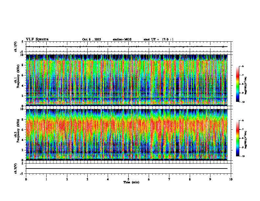Image resolution: width=260 pixels, height=201 pixels.
Task: Click the log(PSD) label next to ch.2 color bar
Action: (x=246, y=140)
